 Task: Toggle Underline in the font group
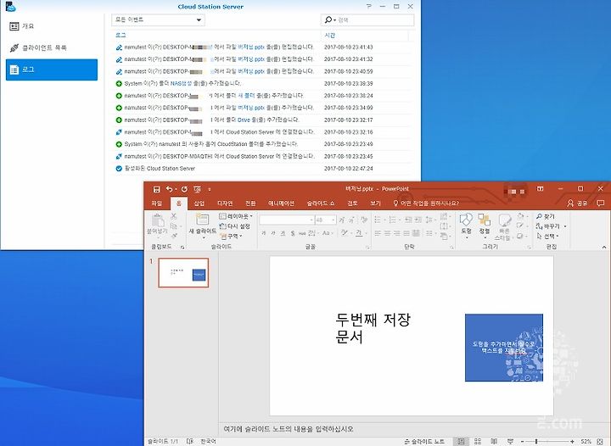pos(283,232)
